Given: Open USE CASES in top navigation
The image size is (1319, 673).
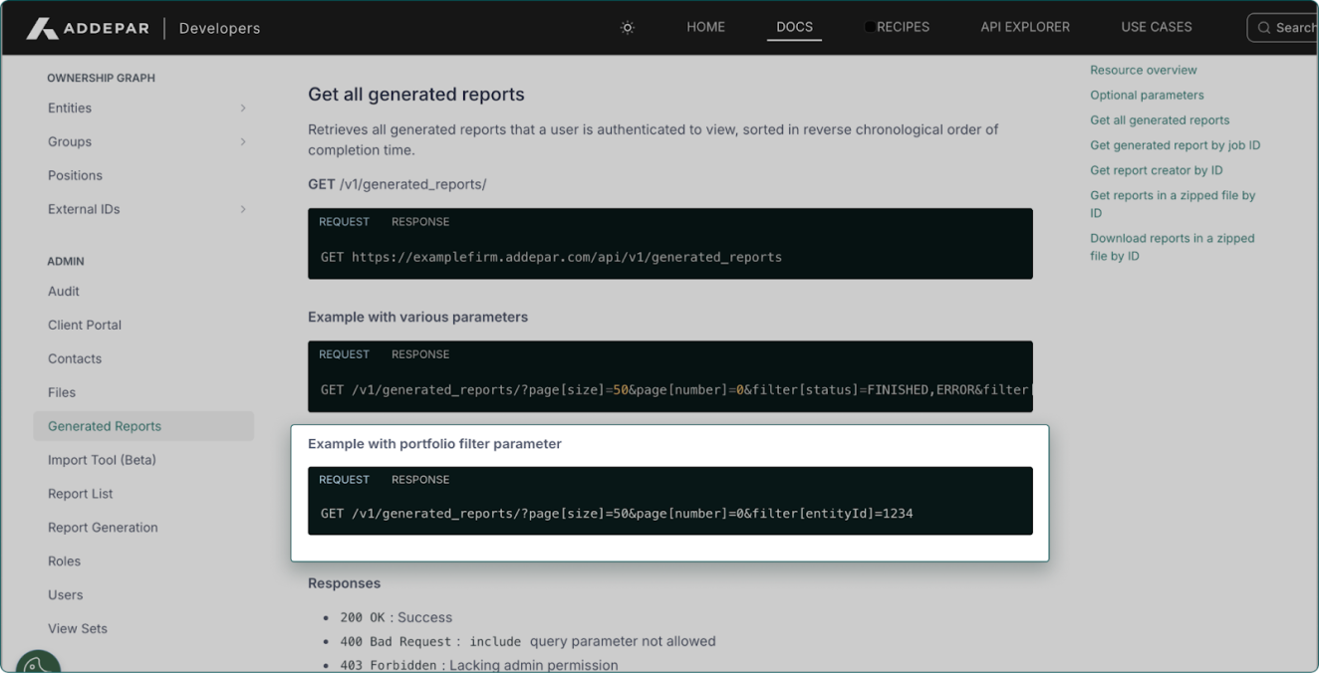Looking at the screenshot, I should coord(1156,27).
